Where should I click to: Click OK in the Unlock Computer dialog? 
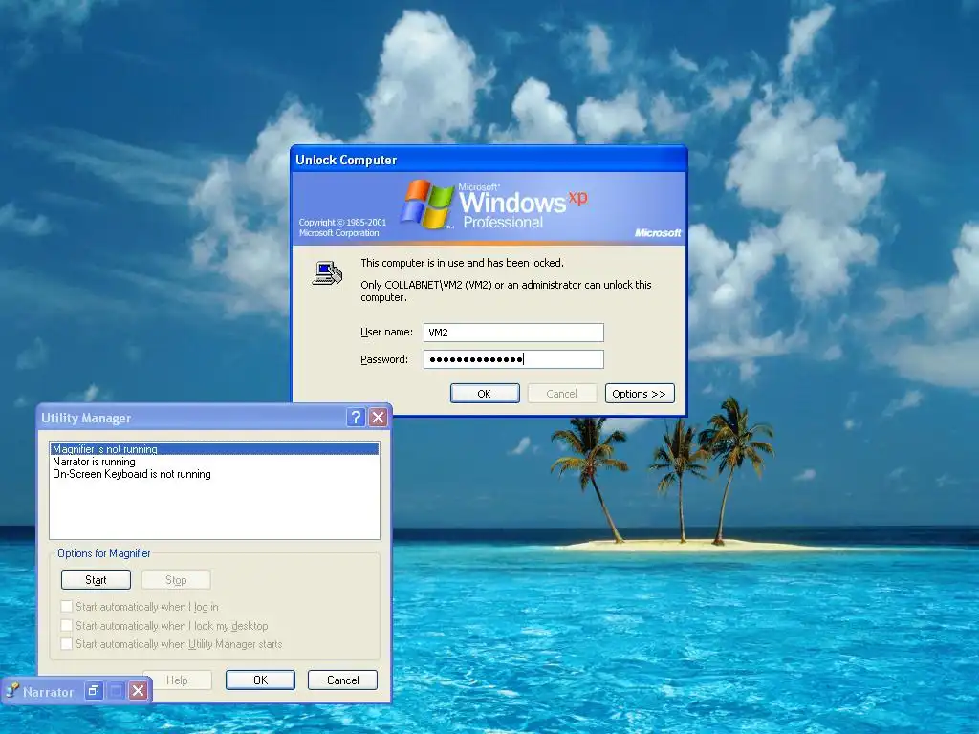coord(485,393)
